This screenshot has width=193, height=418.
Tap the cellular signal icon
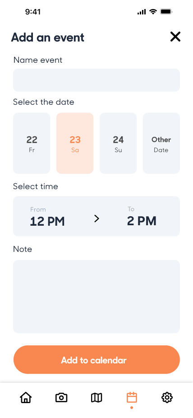[x=142, y=12]
